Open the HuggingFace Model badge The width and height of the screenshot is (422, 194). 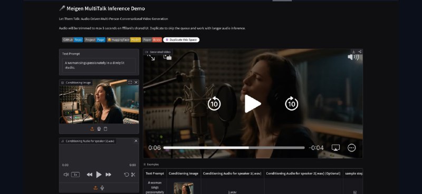(x=124, y=40)
